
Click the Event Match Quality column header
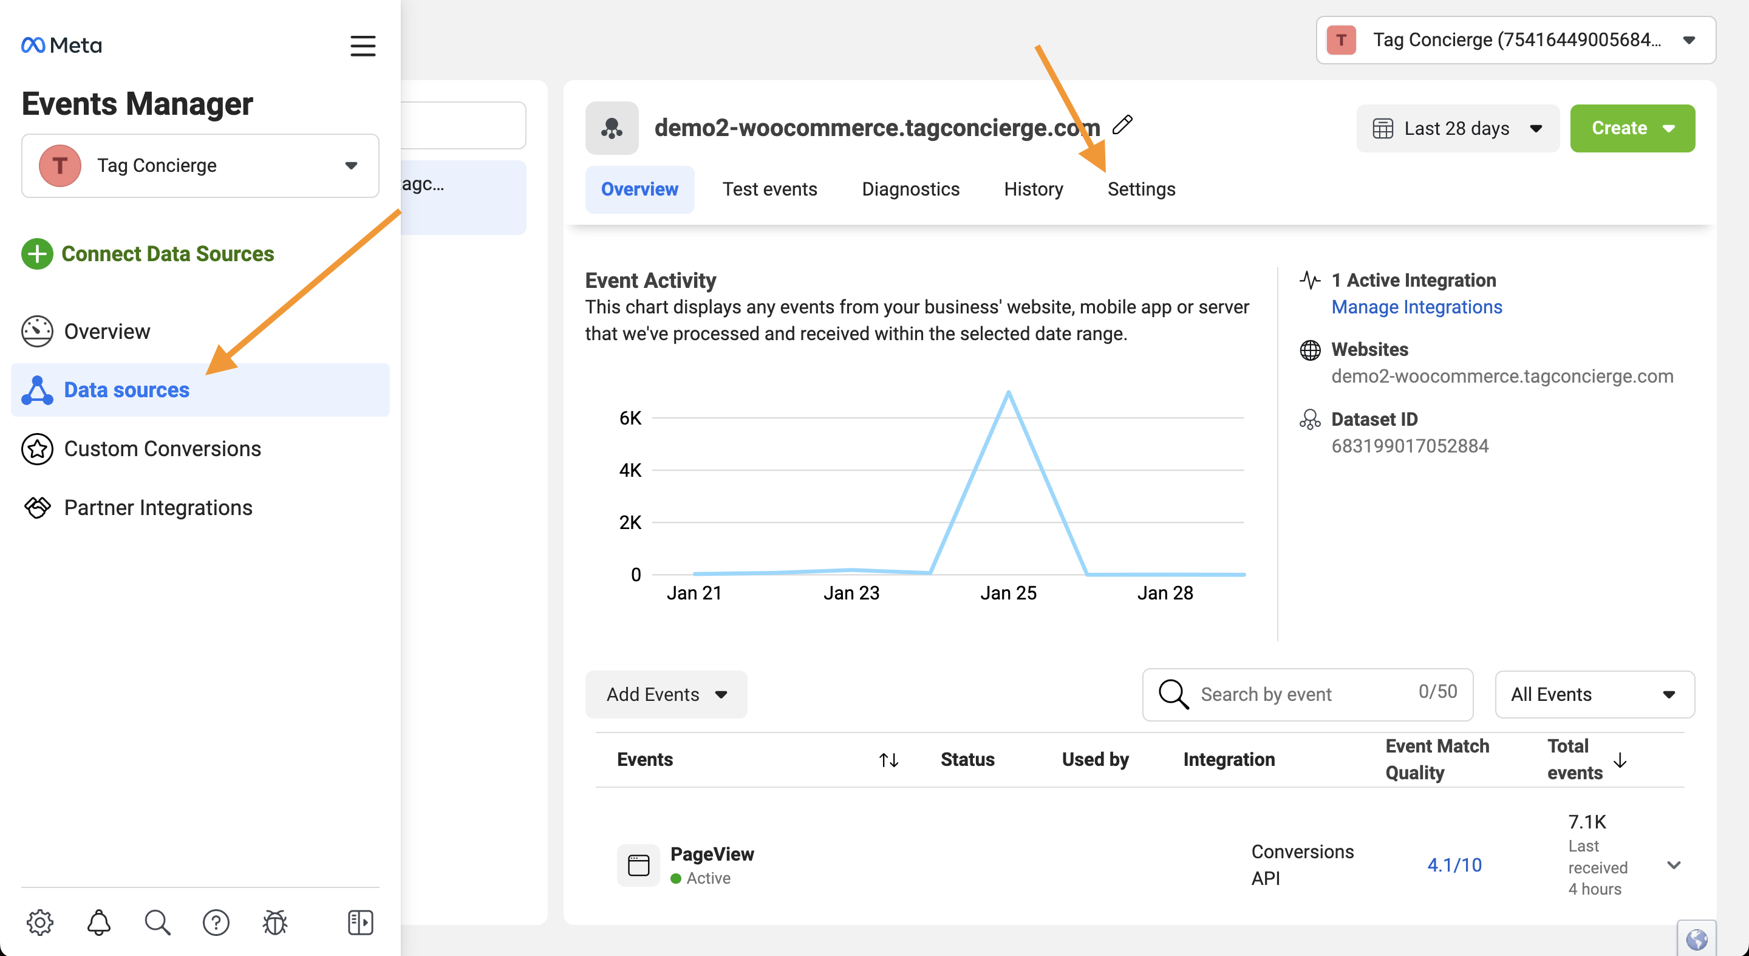(1437, 759)
